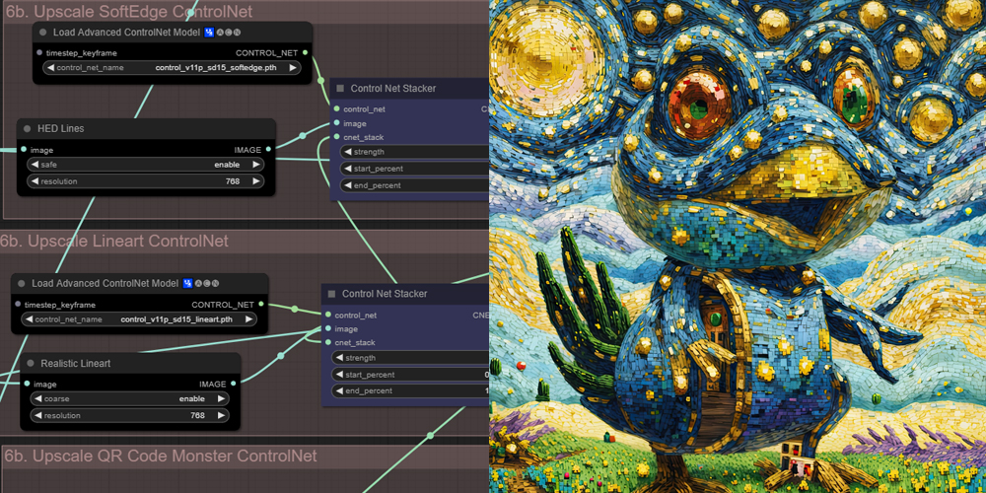Click right arrow of Realistic Lineart coarse widget
This screenshot has height=493, width=986.
pyautogui.click(x=221, y=398)
